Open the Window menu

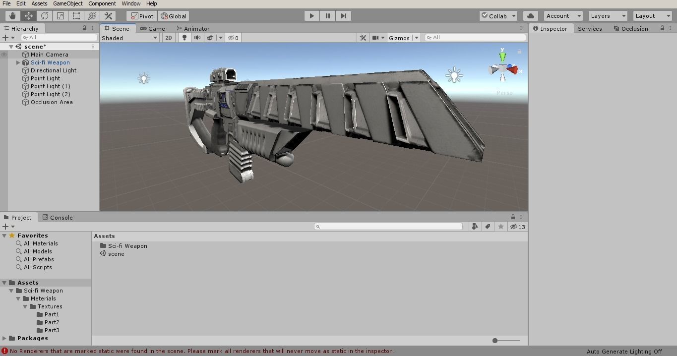tap(131, 3)
